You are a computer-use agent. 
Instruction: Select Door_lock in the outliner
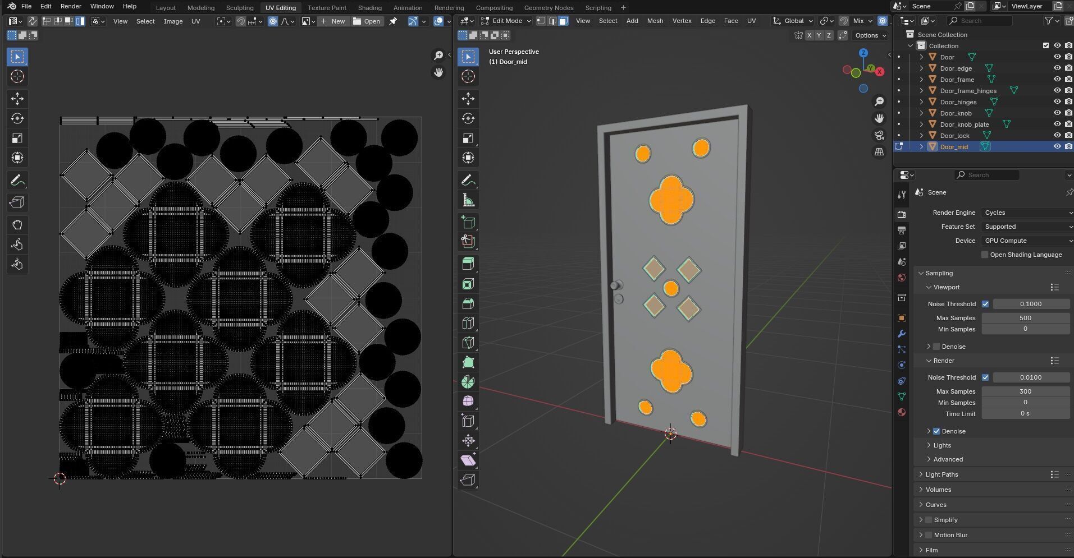954,136
